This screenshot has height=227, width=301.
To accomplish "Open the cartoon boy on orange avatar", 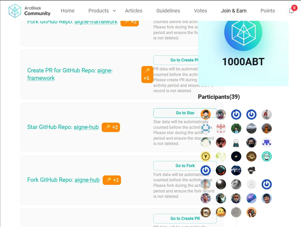I will click(x=206, y=115).
